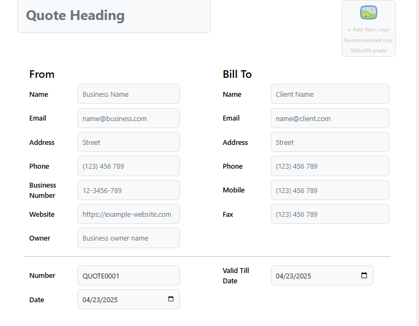
Task: Click the Add Your Logo image icon
Action: (x=368, y=12)
